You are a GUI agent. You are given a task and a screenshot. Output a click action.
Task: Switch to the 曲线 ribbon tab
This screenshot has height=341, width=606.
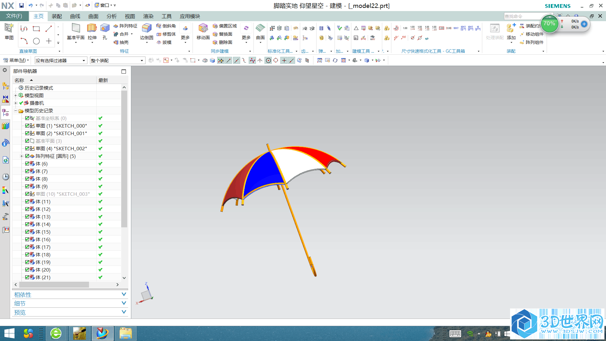[x=75, y=16]
